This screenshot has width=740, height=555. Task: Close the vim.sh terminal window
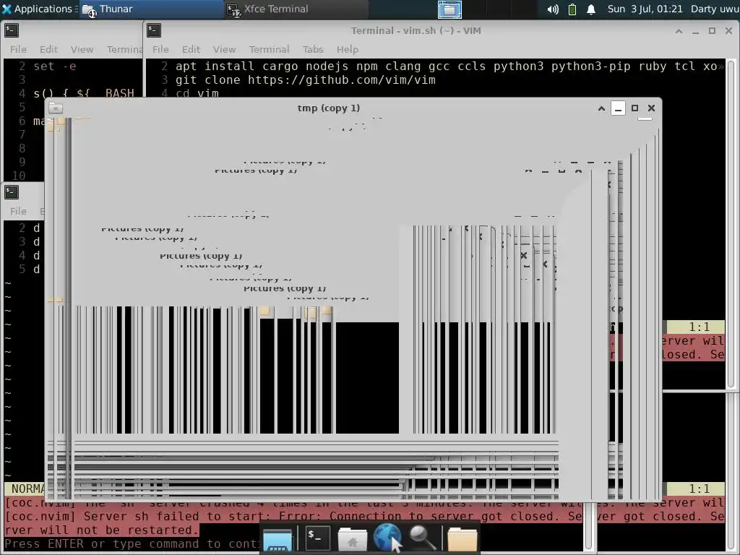point(728,30)
